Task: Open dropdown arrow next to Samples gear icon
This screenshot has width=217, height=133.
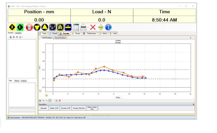Action: pyautogui.click(x=22, y=37)
